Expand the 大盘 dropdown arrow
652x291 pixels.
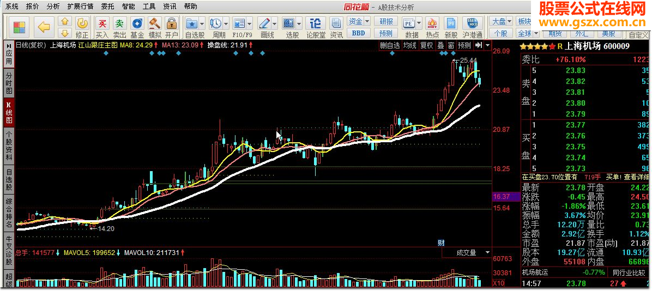tap(509, 22)
